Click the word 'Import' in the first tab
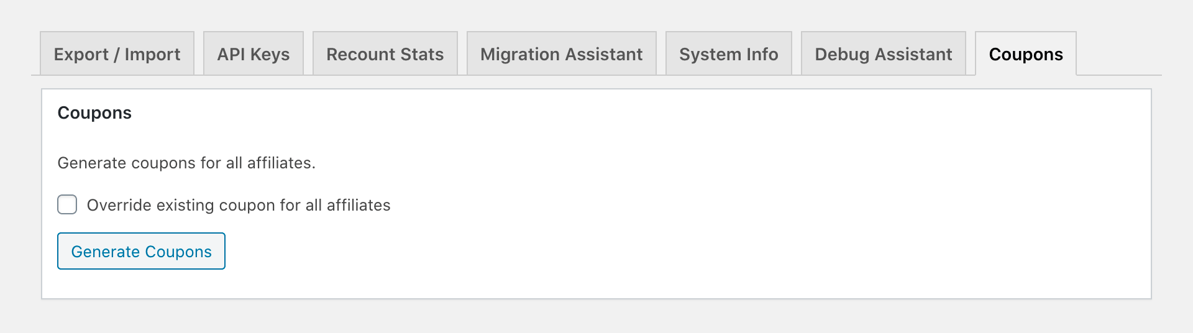The height and width of the screenshot is (333, 1193). pos(152,55)
